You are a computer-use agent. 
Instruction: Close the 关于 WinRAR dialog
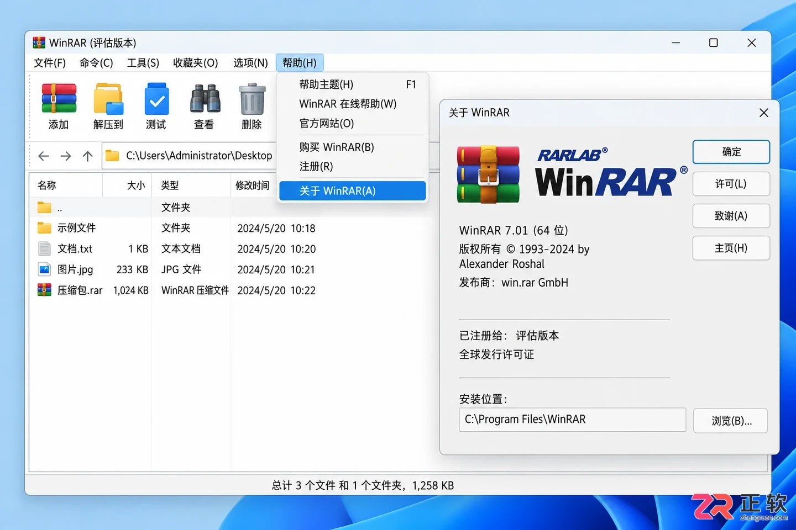point(764,113)
